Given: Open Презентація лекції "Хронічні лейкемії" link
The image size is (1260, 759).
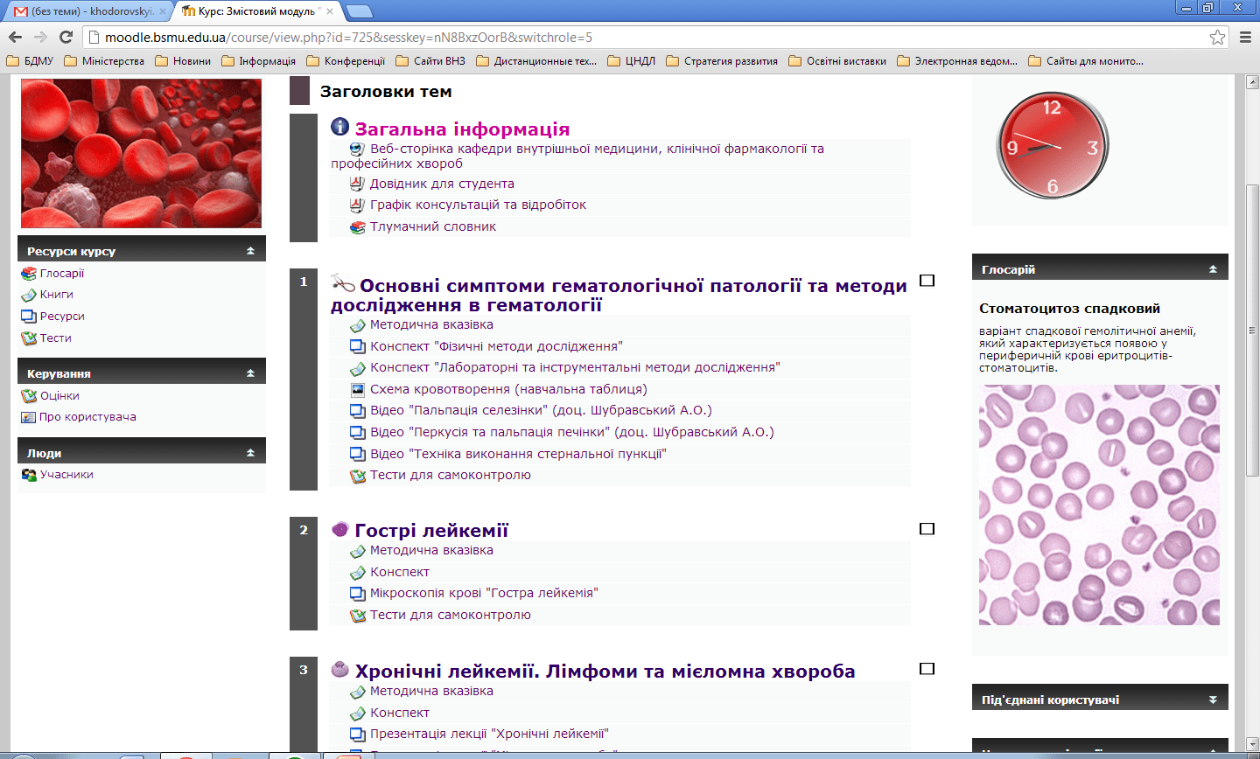Looking at the screenshot, I should coord(489,734).
